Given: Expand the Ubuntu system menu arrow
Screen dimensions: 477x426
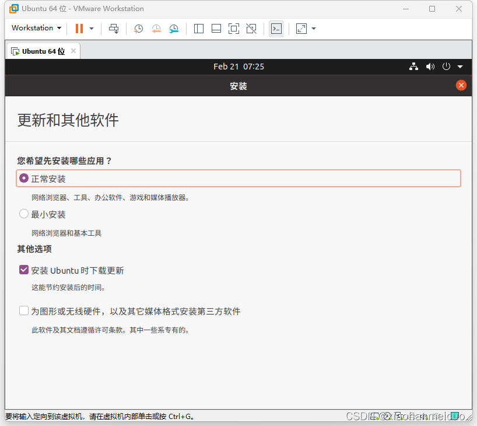Looking at the screenshot, I should coord(460,67).
